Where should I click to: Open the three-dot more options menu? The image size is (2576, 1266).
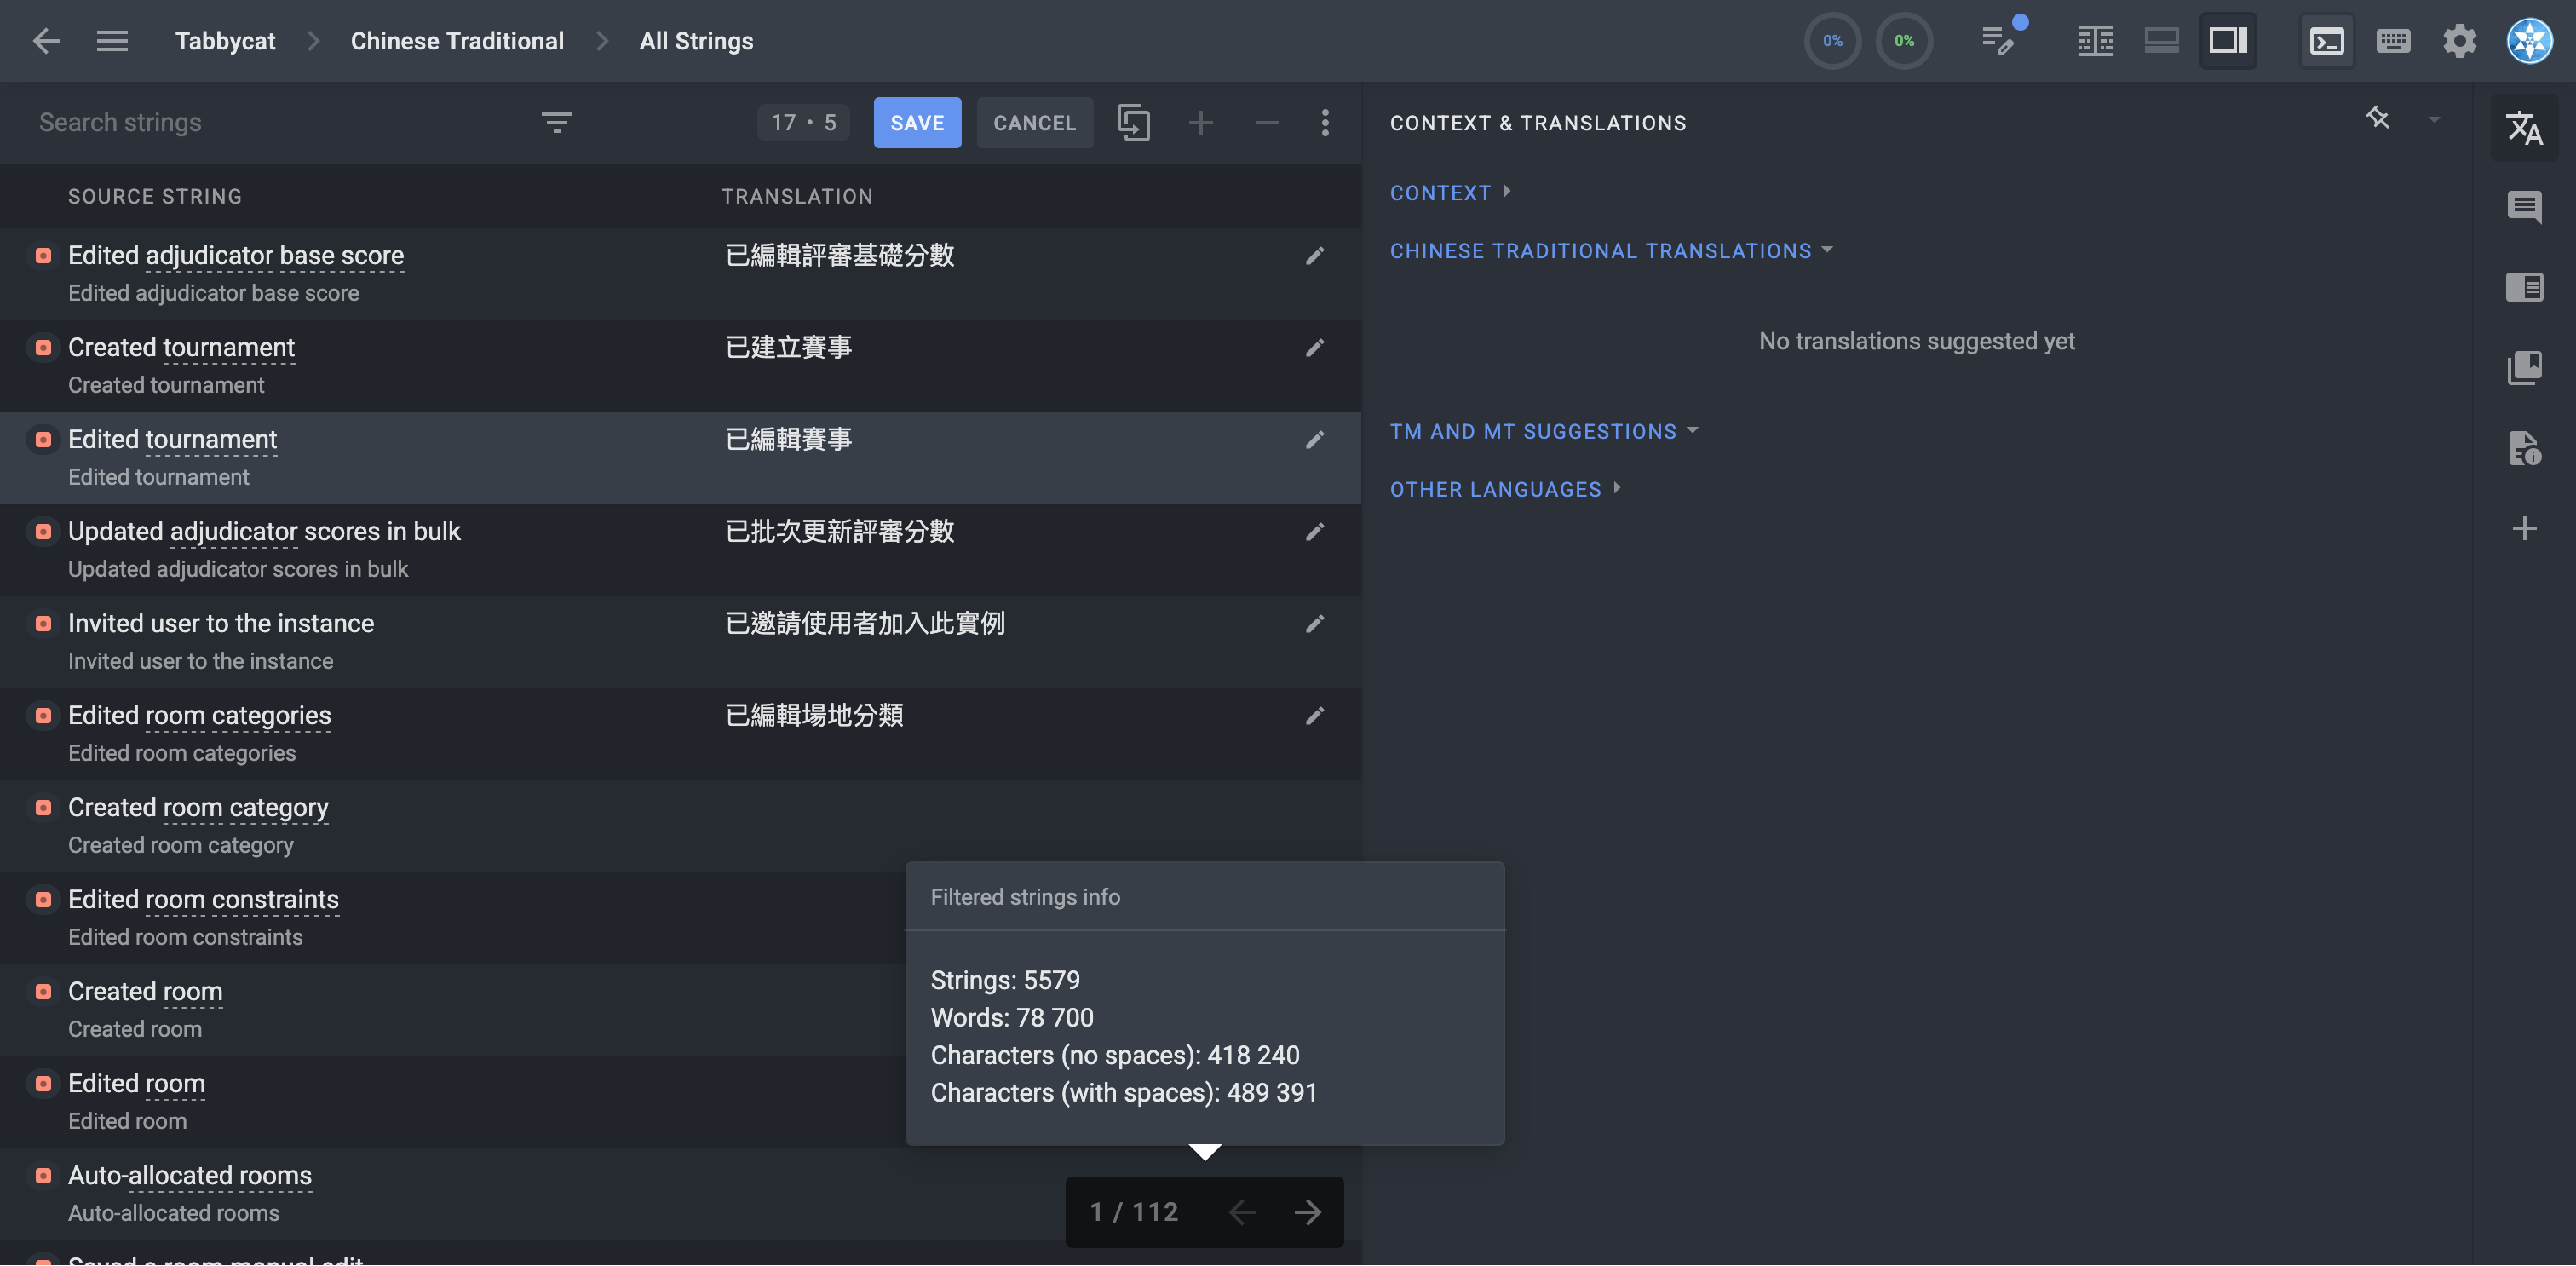1325,122
